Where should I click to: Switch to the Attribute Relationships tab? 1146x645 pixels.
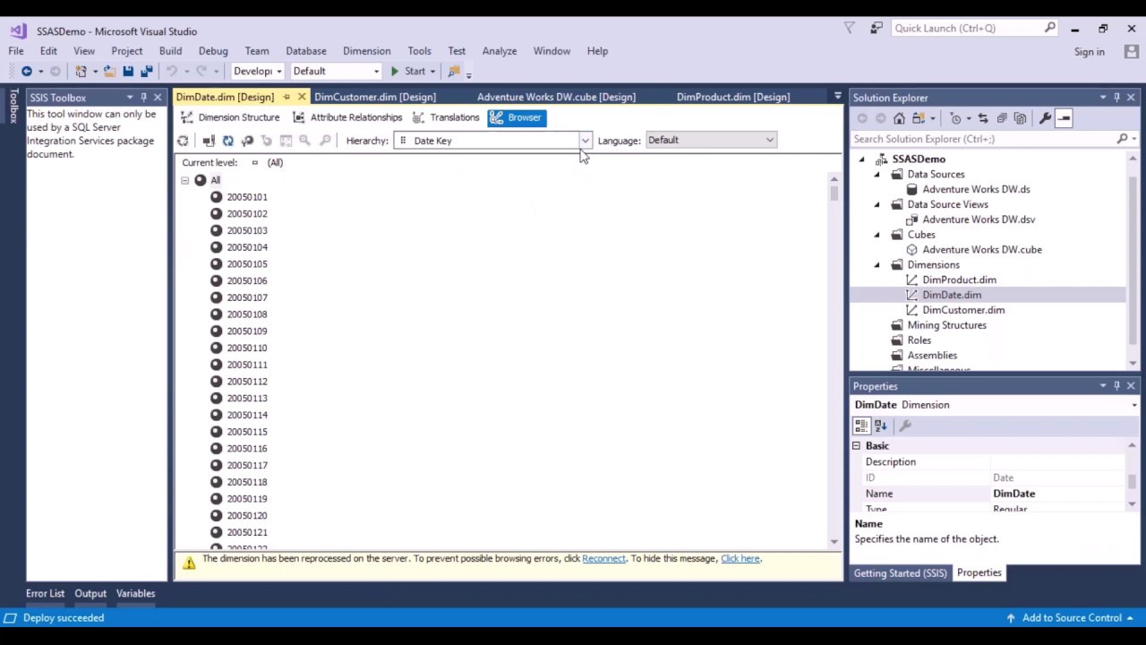[x=347, y=117]
